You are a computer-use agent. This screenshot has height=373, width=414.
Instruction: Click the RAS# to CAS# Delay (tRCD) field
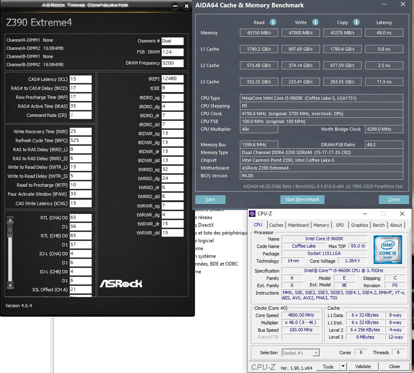81,88
